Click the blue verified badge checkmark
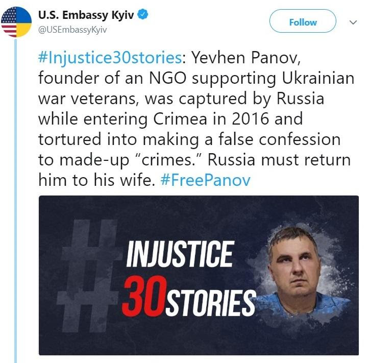This screenshot has height=363, width=370. tap(143, 15)
